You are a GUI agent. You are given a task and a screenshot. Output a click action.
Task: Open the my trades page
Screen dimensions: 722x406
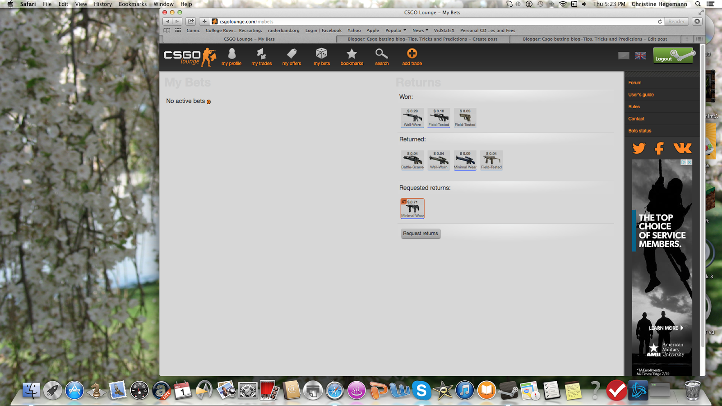[262, 57]
